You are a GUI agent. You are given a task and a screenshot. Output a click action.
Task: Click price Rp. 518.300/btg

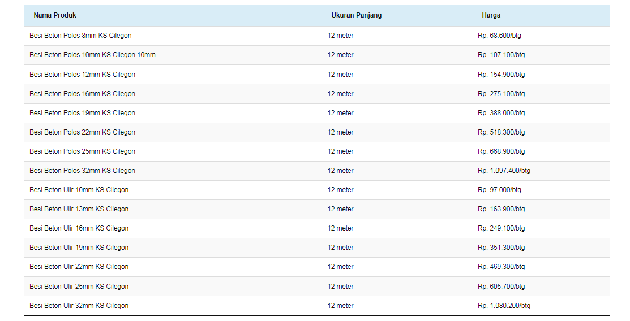502,132
